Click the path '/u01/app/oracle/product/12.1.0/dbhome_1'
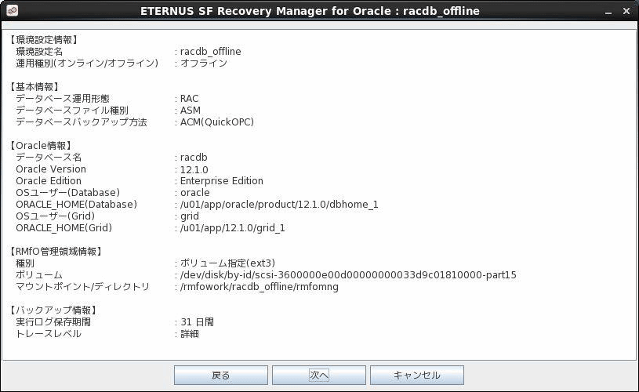This screenshot has height=392, width=639. coord(279,205)
